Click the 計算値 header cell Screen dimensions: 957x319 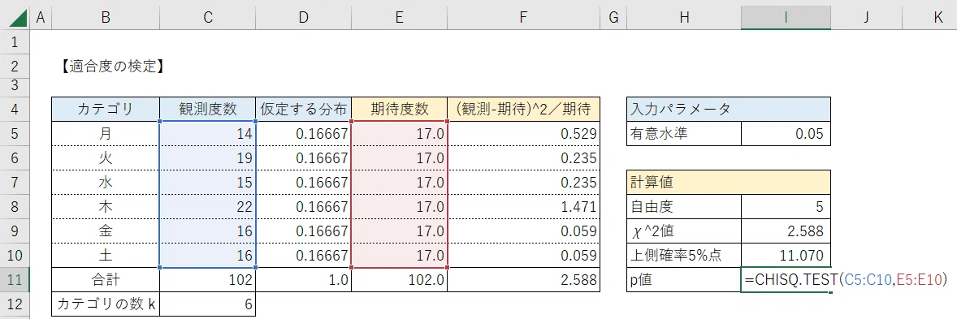click(x=729, y=183)
